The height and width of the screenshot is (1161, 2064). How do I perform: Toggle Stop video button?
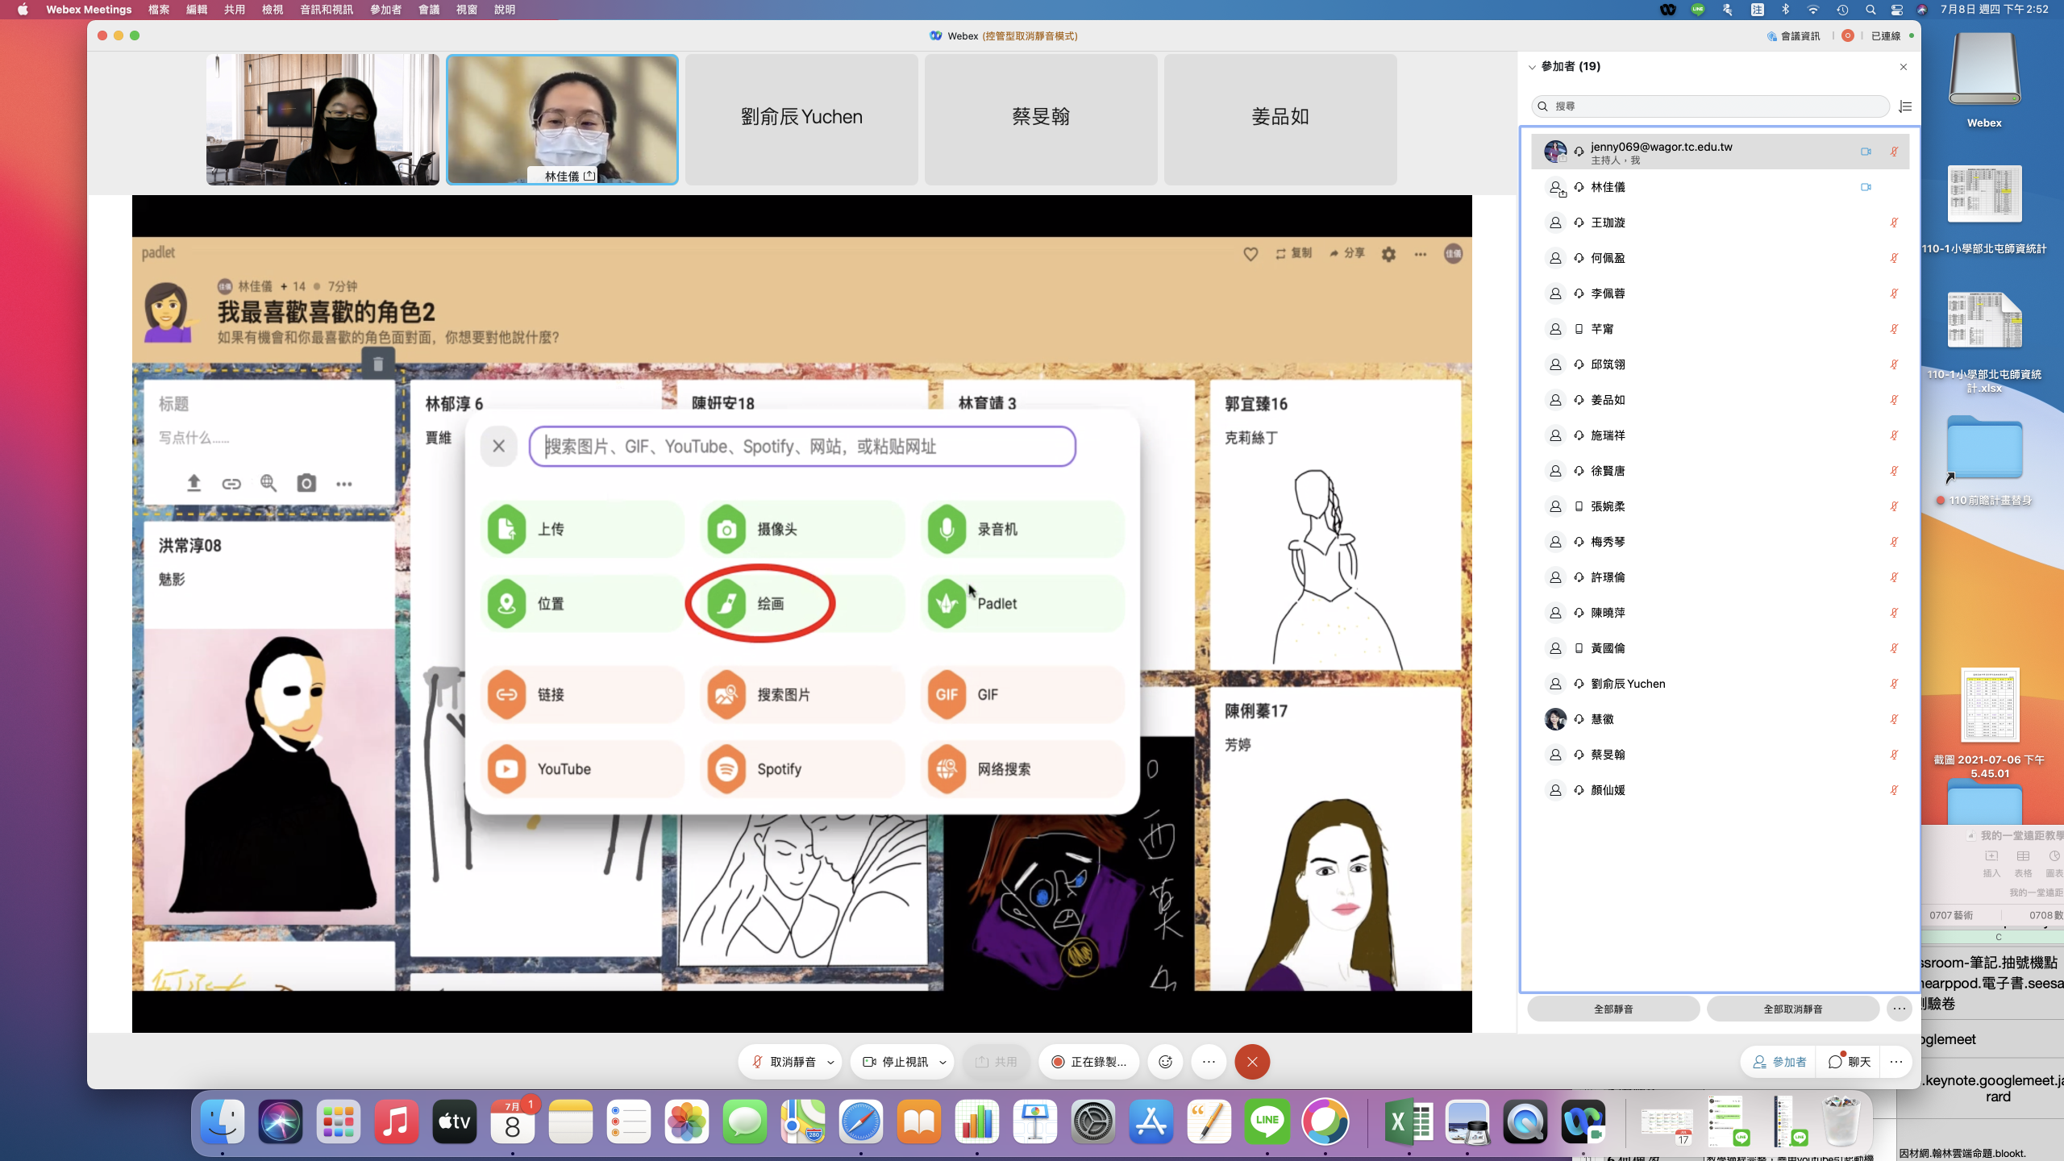[x=895, y=1062]
